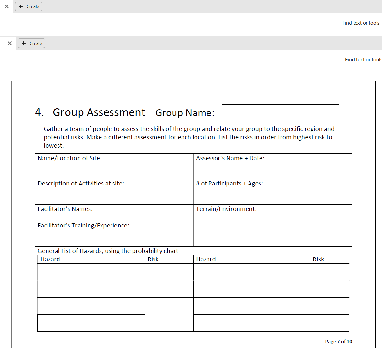
Task: Click the Terrain/Environment cell
Action: click(272, 225)
